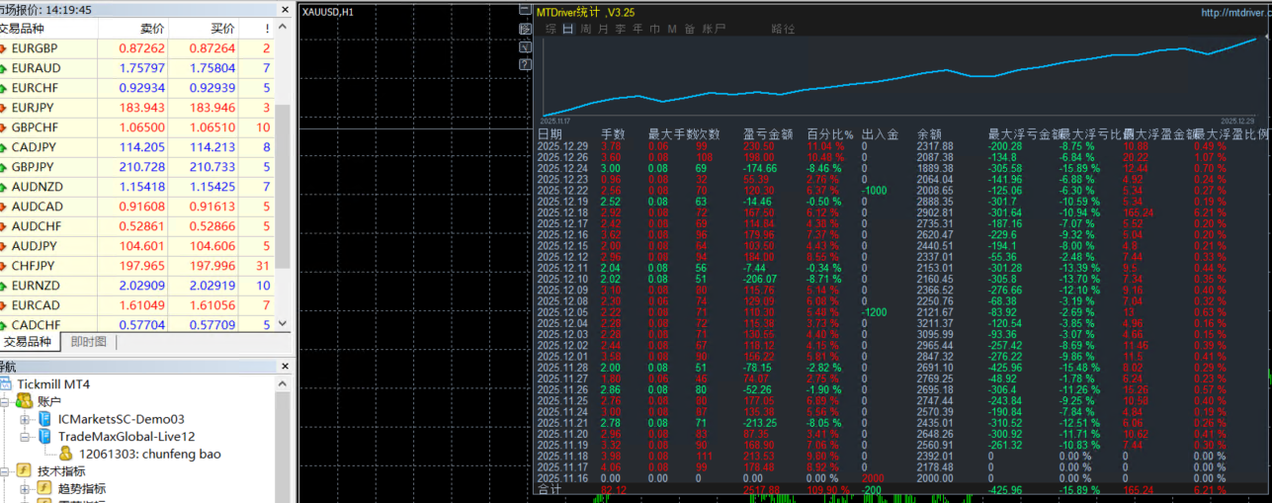Click the arrow icon beside AUDCHF symbol
The width and height of the screenshot is (1272, 503).
3,226
